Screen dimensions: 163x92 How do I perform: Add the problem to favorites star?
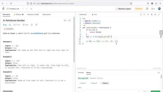point(32,25)
